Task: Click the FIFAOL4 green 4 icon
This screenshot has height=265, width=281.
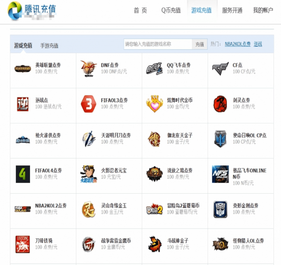Action: pos(23,174)
